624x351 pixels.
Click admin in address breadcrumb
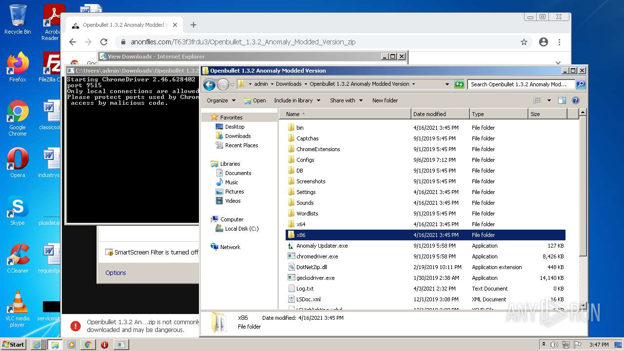coord(261,84)
